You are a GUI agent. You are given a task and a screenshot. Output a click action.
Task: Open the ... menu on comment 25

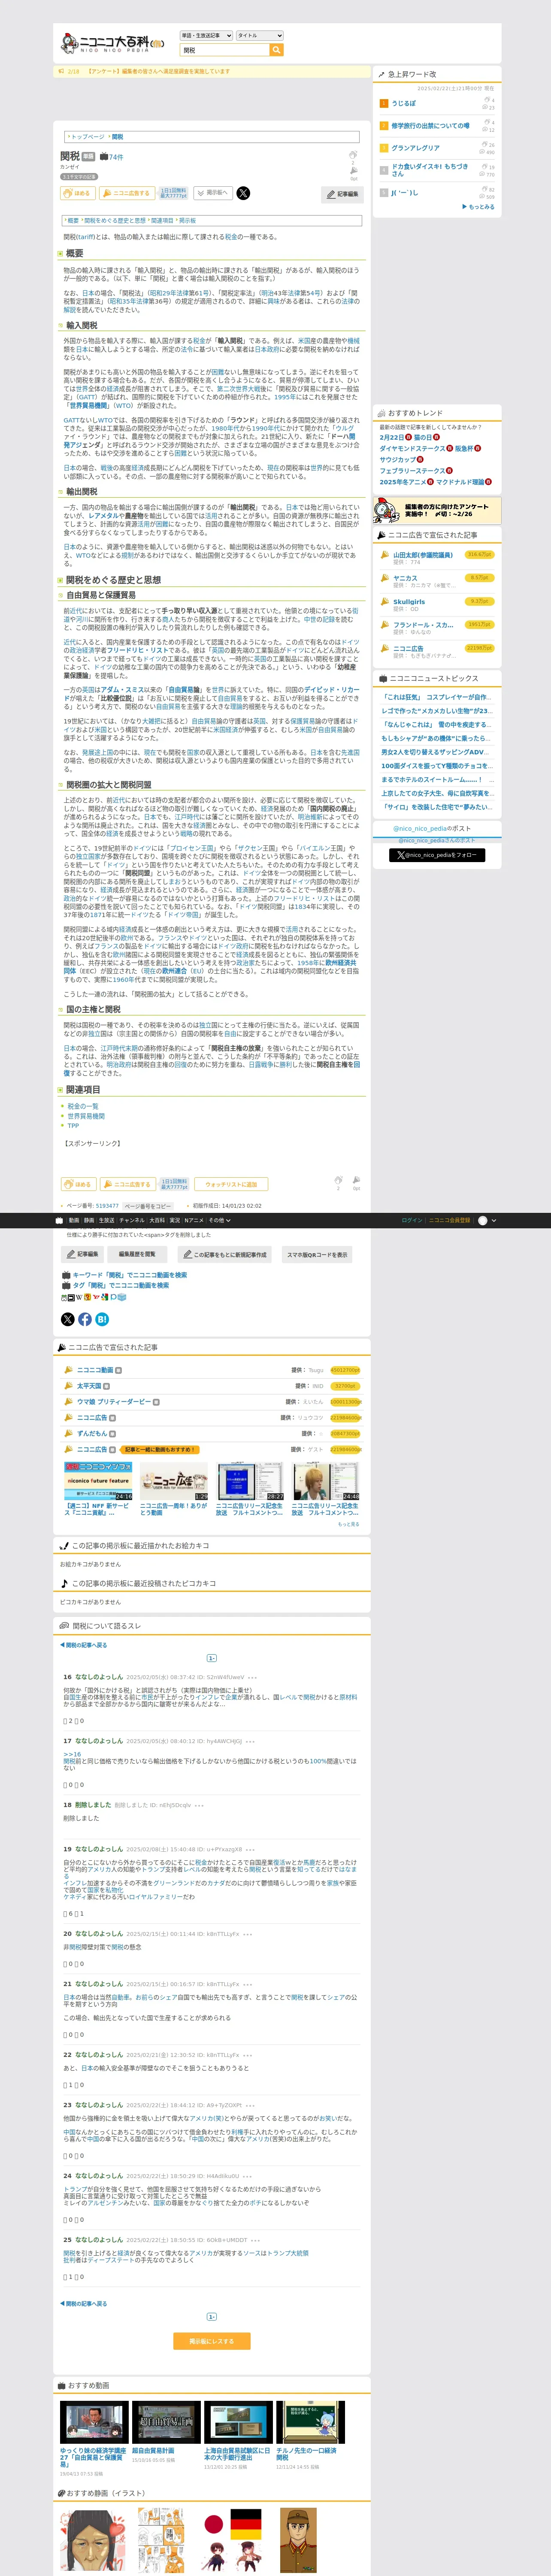(x=255, y=2240)
